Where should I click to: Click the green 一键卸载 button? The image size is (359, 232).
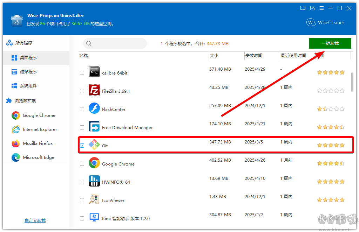tap(330, 43)
